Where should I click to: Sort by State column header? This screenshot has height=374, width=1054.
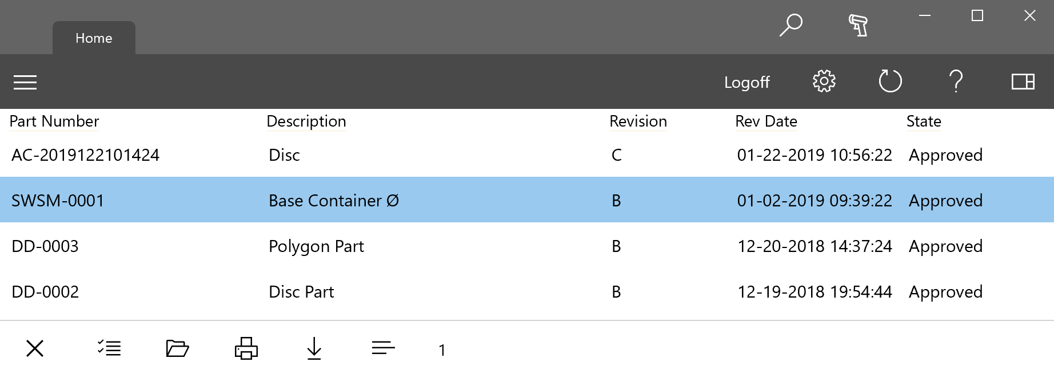(924, 121)
